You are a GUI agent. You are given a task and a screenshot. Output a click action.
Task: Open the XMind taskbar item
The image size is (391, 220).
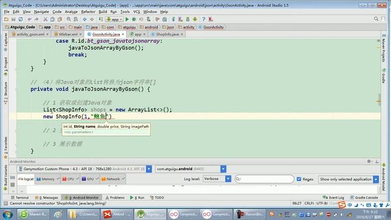click(117, 215)
